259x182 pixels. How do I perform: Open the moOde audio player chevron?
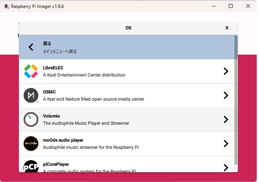[x=226, y=144]
